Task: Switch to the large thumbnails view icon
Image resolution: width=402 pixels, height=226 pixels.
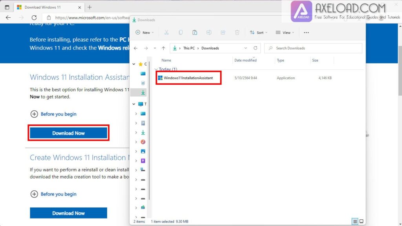Action: (x=361, y=221)
